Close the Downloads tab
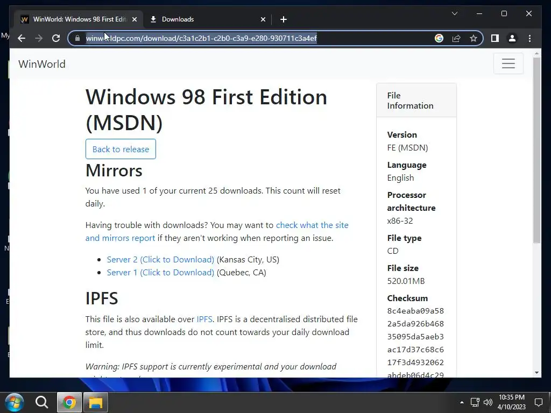This screenshot has height=413, width=551. 263,19
